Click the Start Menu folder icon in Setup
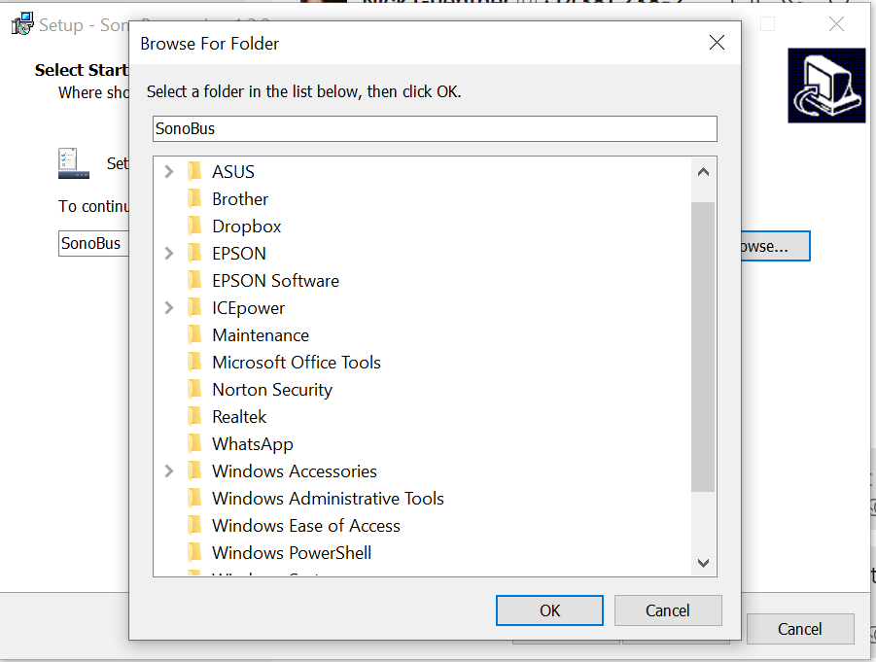The height and width of the screenshot is (662, 876). [74, 163]
